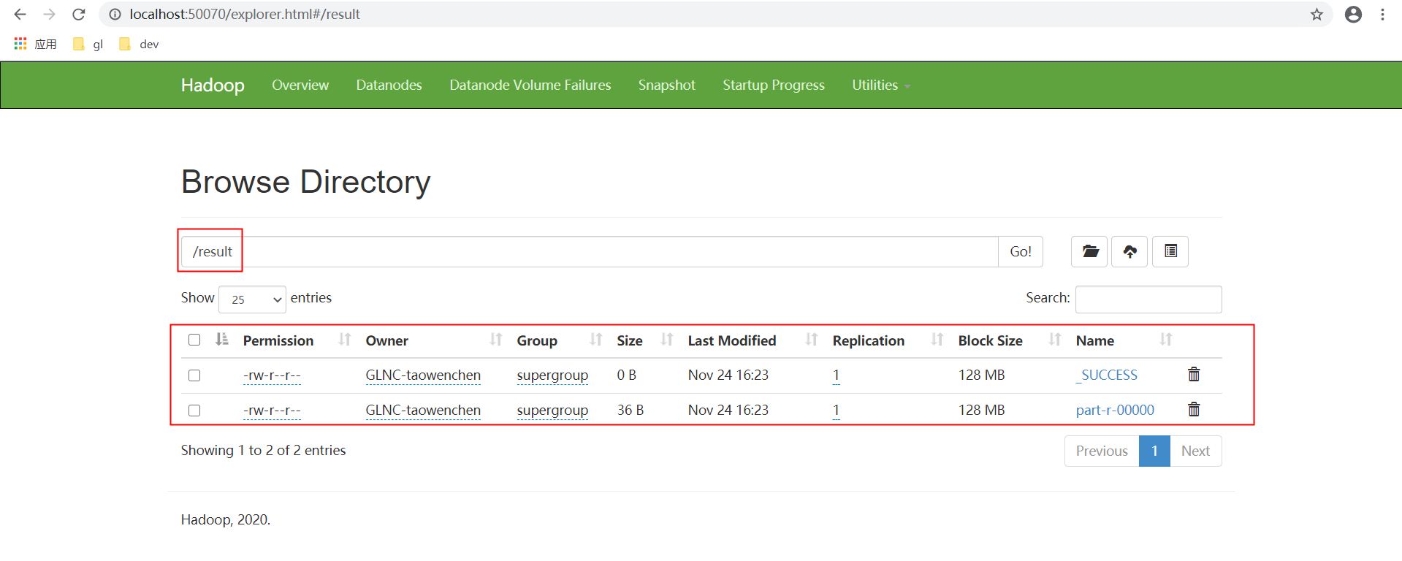The height and width of the screenshot is (561, 1402).
Task: Delete part-r-00000 with trash icon
Action: point(1194,409)
